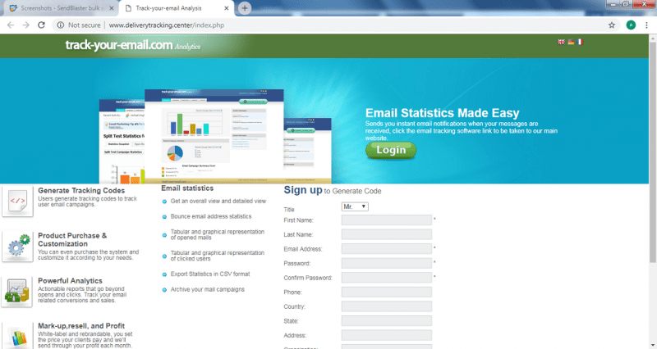Switch to the Screenshots - SendBlaster tab
The width and height of the screenshot is (657, 349).
click(62, 8)
